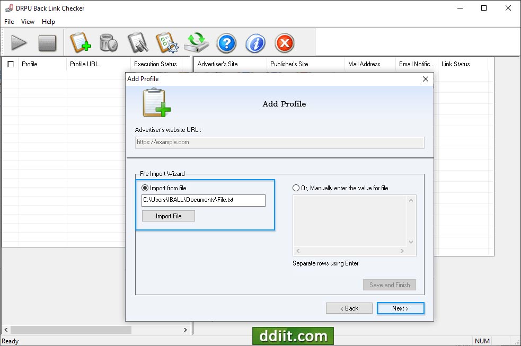Open the View menu

[28, 22]
